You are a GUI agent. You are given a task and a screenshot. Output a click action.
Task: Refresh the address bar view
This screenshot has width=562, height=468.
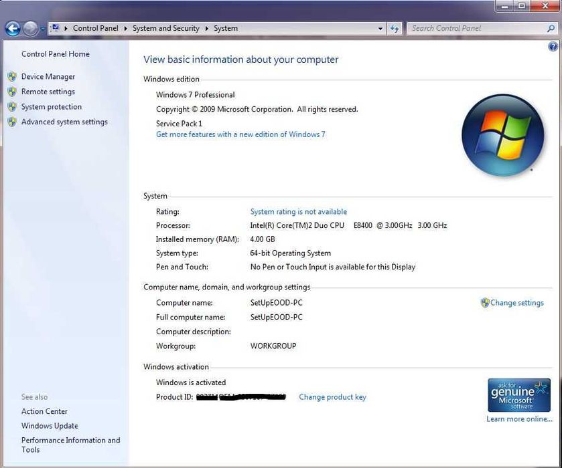point(395,29)
